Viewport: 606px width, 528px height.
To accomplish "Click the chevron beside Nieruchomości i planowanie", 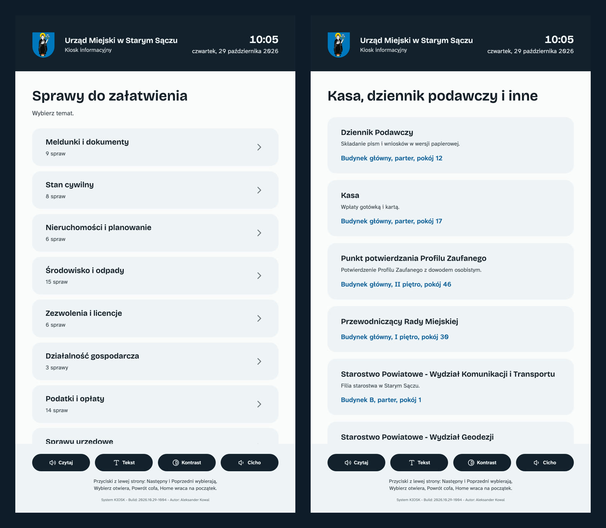I will [259, 233].
